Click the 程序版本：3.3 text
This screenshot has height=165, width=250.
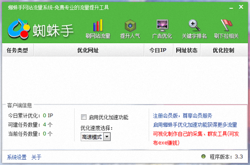pyautogui.click(x=226, y=157)
